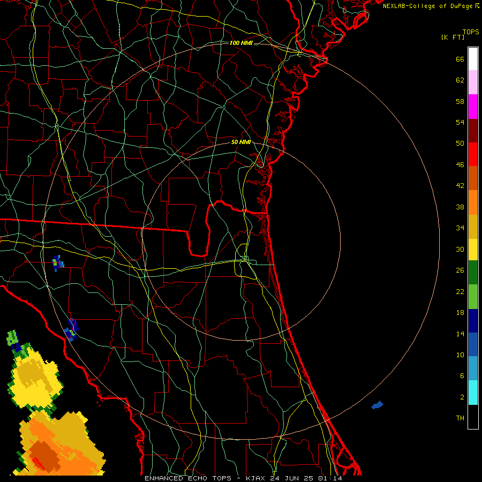Viewport: 482px width, 482px height.
Task: Click the 62 legend label
Action: [x=460, y=80]
